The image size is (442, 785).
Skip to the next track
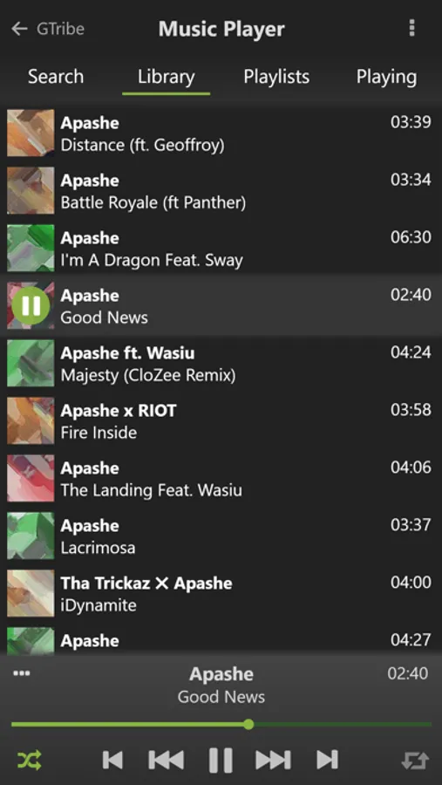328,760
